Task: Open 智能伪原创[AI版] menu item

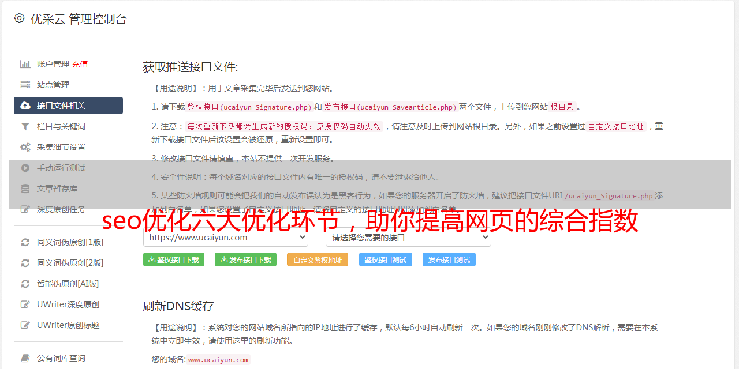Action: (x=68, y=284)
